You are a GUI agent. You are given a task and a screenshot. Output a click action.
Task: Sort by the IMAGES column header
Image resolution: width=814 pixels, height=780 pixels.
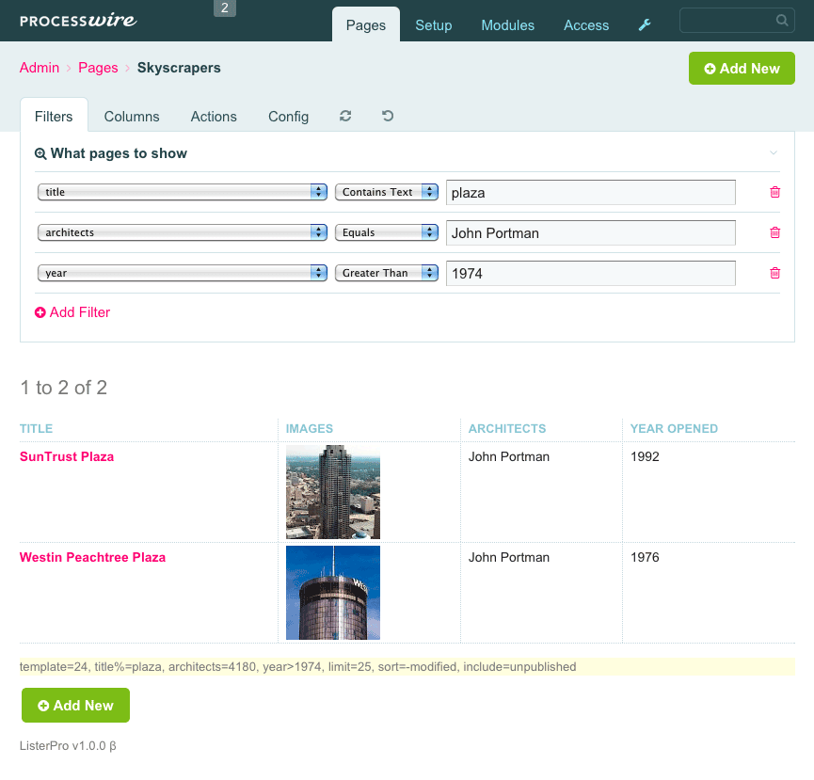tap(310, 429)
